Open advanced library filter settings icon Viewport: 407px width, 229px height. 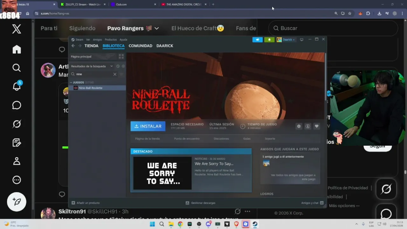[x=121, y=74]
